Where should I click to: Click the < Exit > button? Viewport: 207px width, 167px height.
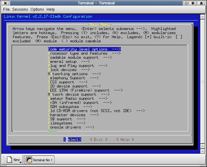99,139
